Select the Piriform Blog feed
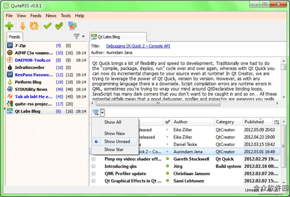This screenshot has width=290, height=197. pos(46,82)
